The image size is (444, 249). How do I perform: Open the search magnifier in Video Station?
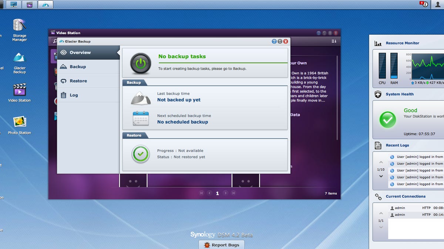[x=54, y=41]
